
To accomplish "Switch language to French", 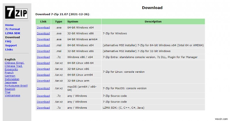I will coord(9,73).
